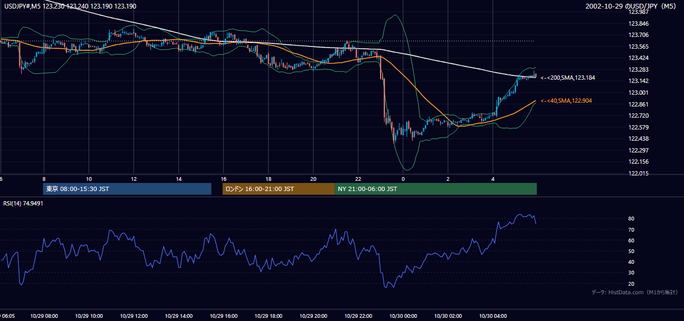This screenshot has width=684, height=321.
Task: Click price axis value 122.579
Action: click(638, 127)
